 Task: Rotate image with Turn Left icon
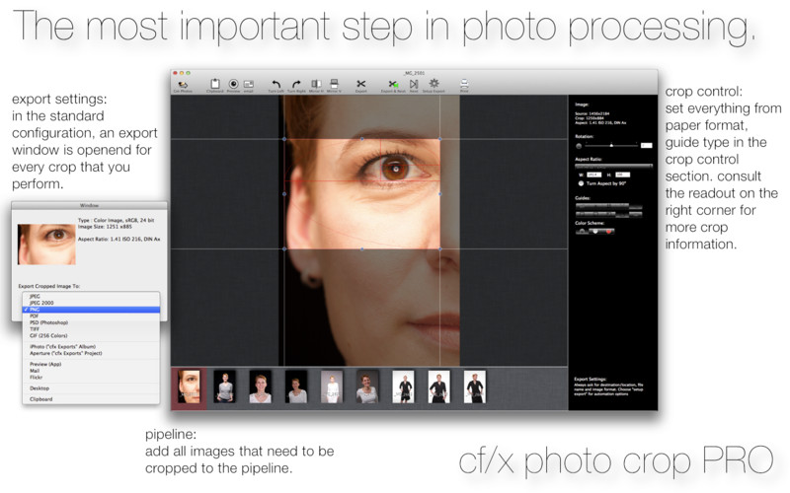(x=276, y=85)
